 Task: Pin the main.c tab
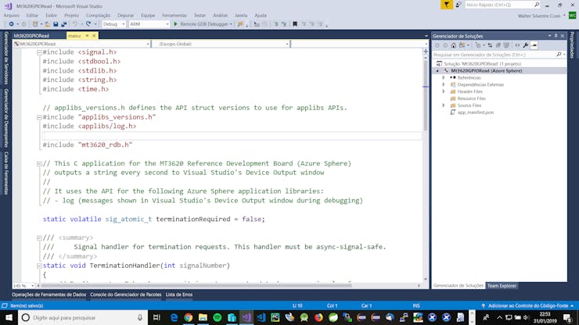(x=87, y=36)
